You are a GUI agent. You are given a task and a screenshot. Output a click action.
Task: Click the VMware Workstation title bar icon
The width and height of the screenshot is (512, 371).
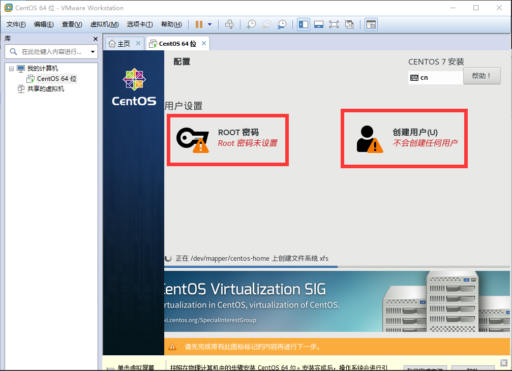pos(8,8)
